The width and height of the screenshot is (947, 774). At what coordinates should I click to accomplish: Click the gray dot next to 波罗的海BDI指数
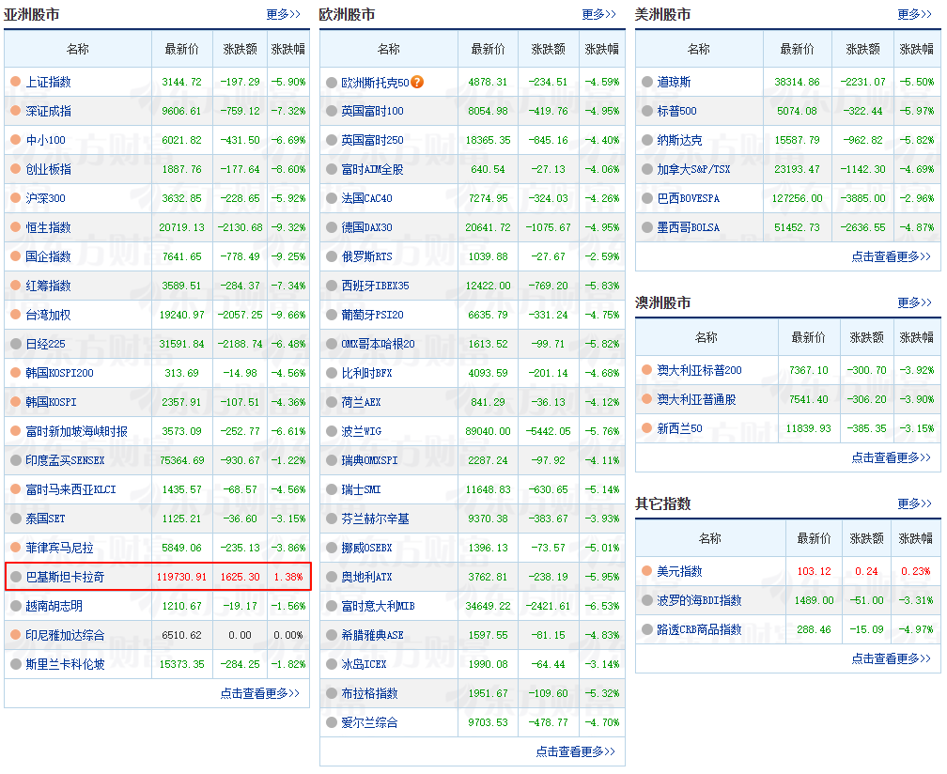pyautogui.click(x=646, y=600)
